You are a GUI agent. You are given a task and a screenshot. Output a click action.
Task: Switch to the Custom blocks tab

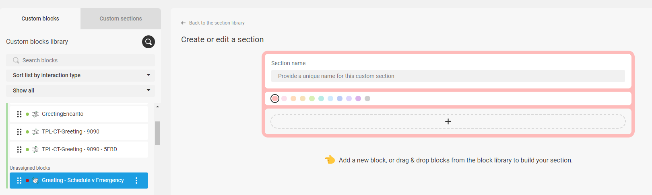[x=40, y=18]
